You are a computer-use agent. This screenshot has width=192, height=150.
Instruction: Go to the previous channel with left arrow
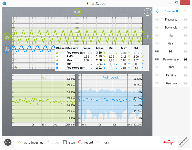[157, 11]
